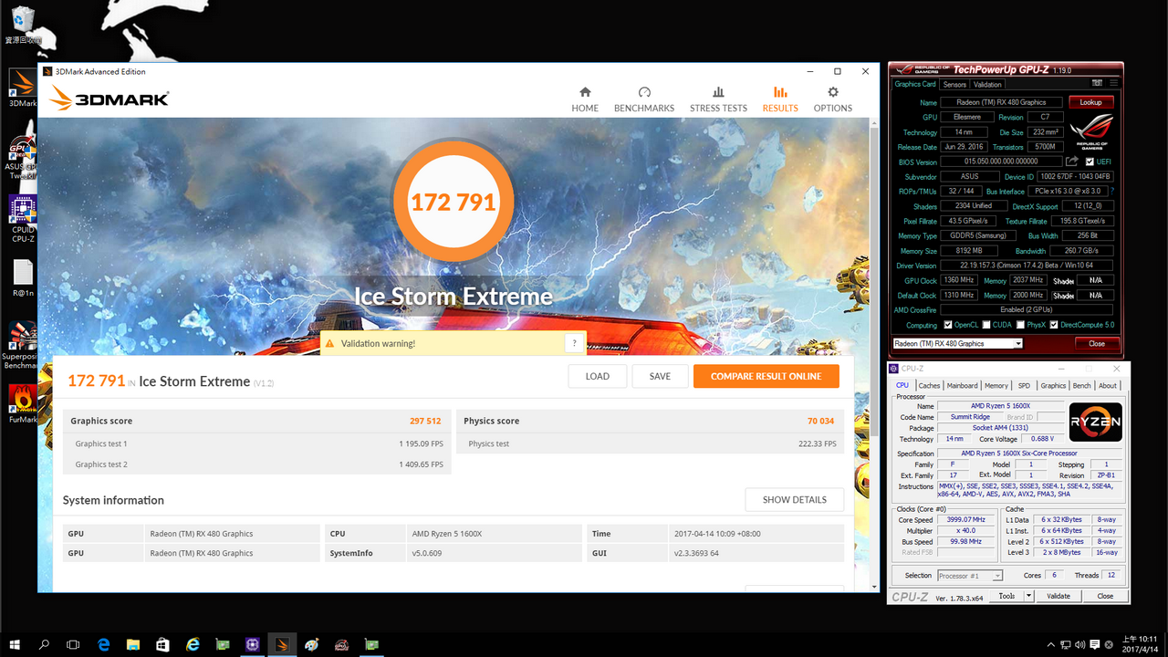The height and width of the screenshot is (657, 1168).
Task: Click the validation warning question mark
Action: [x=573, y=343]
